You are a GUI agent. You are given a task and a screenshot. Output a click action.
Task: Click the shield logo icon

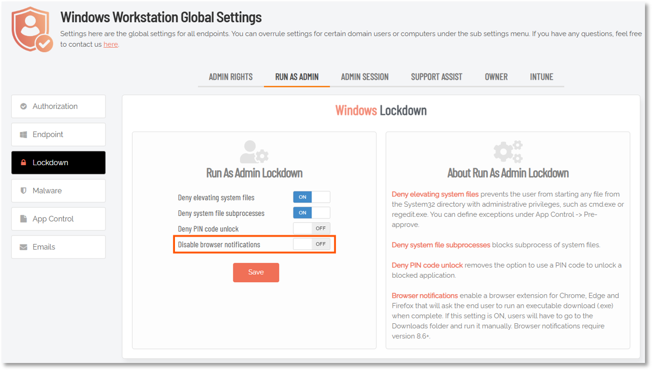tap(32, 29)
